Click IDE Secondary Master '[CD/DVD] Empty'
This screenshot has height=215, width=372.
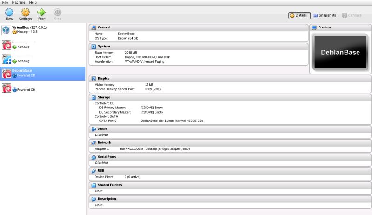152,112
